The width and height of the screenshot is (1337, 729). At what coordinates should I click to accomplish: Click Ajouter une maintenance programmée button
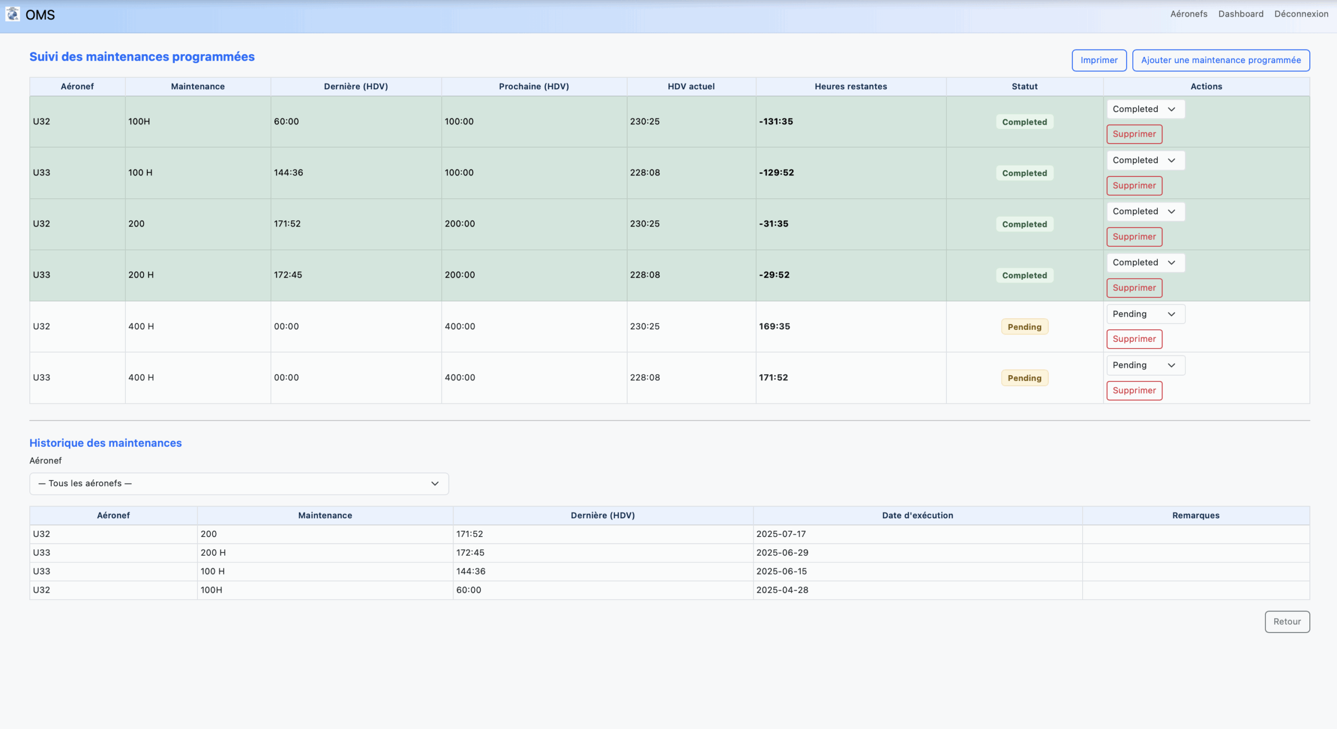pyautogui.click(x=1221, y=60)
